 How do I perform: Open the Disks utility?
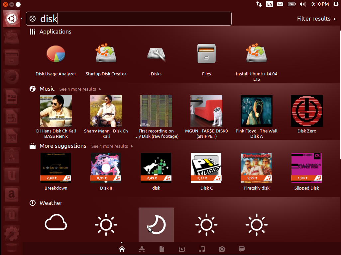(156, 54)
